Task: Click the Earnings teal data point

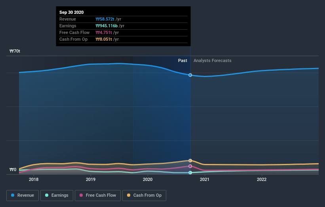Action: 190,173
